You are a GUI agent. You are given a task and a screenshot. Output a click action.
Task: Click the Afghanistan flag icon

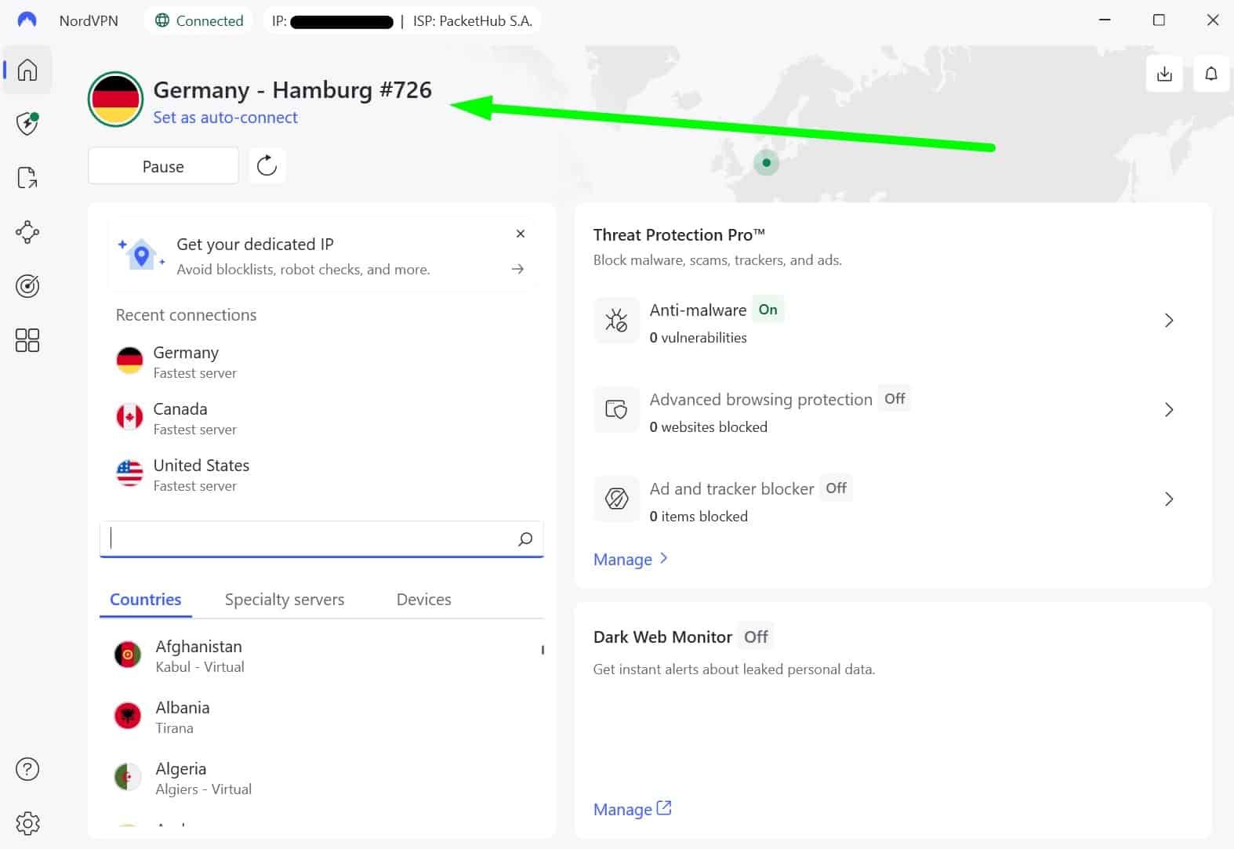(x=128, y=655)
